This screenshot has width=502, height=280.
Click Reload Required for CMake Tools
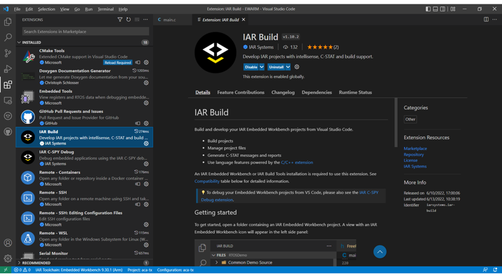(117, 63)
